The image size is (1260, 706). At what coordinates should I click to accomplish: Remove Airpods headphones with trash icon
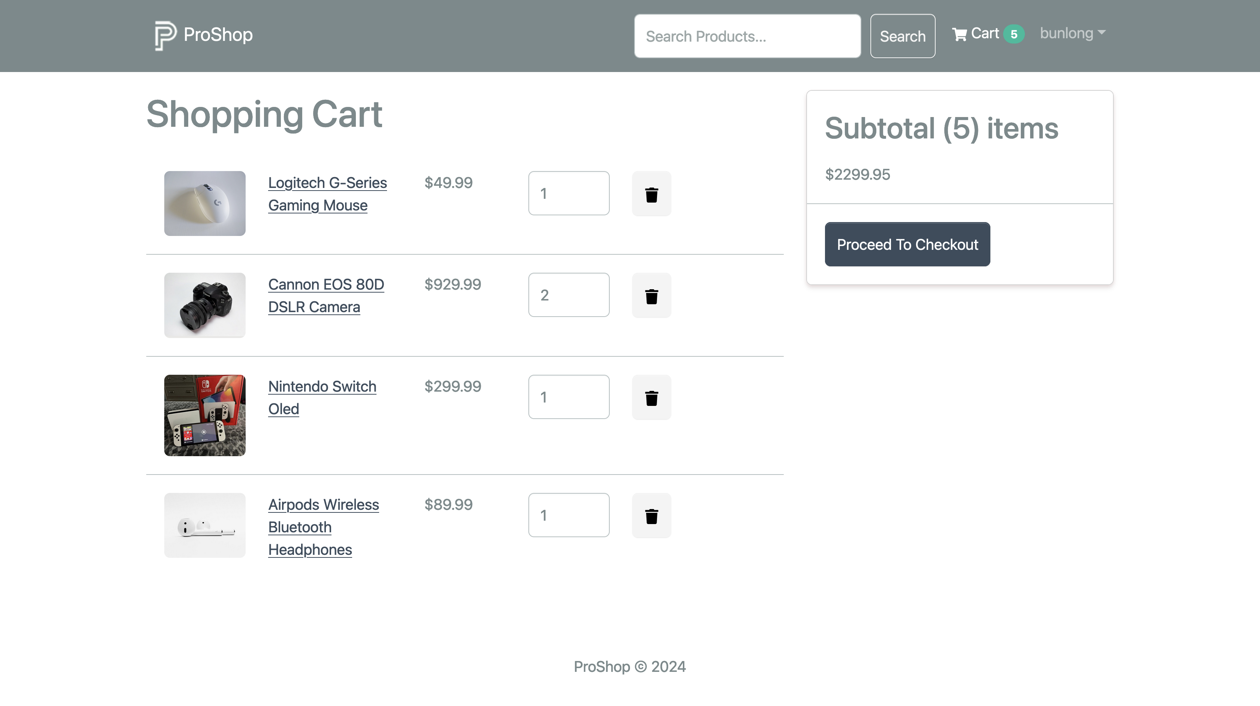[x=651, y=516]
